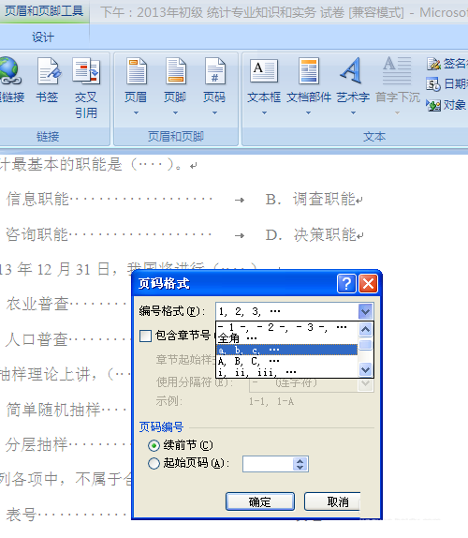468x538 pixels.
Task: Expand the Quick Parts (文档部件) dropdown arrow
Action: click(x=308, y=112)
